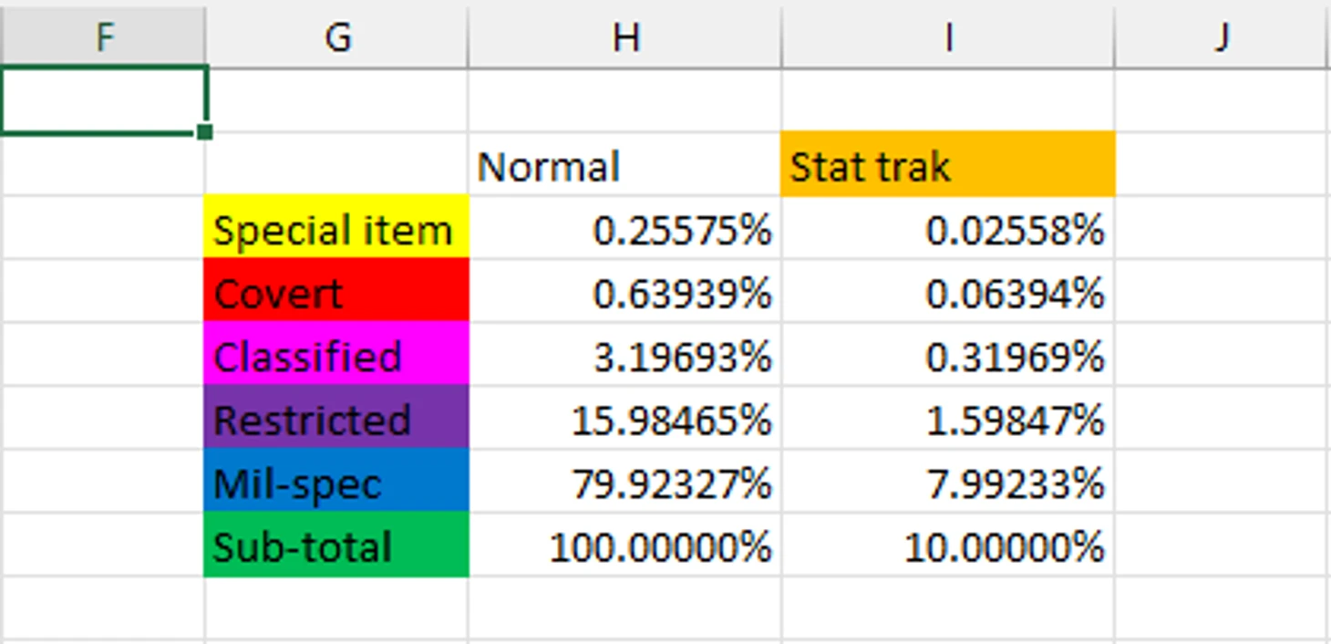Click the cell showing 0.06394%

click(948, 290)
